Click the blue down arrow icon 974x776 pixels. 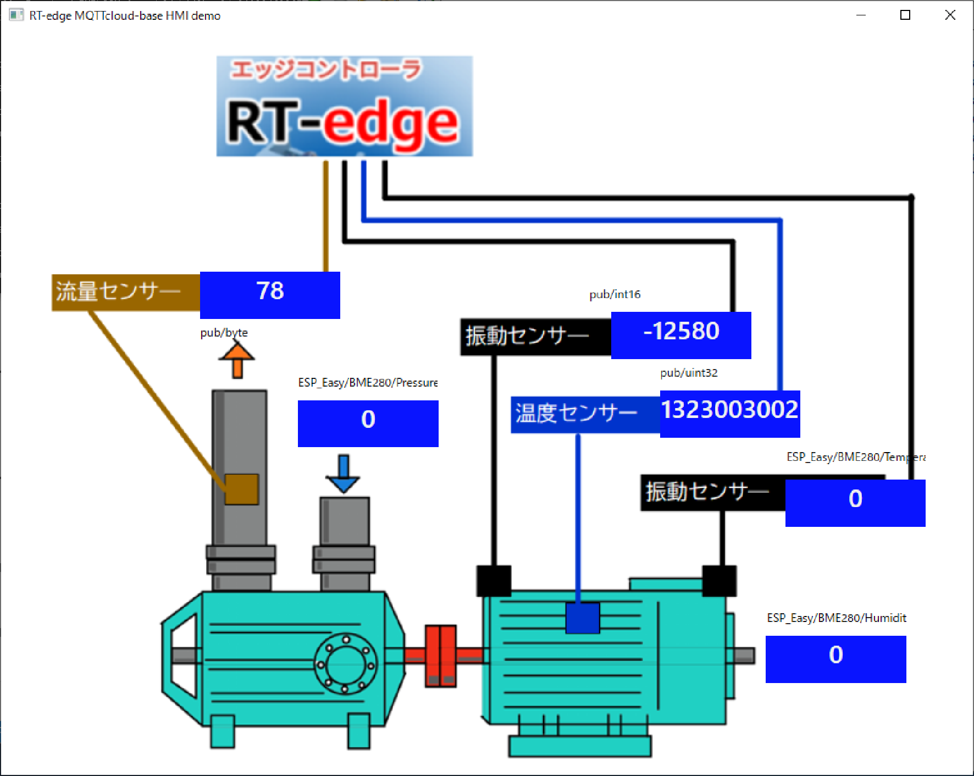[x=343, y=474]
